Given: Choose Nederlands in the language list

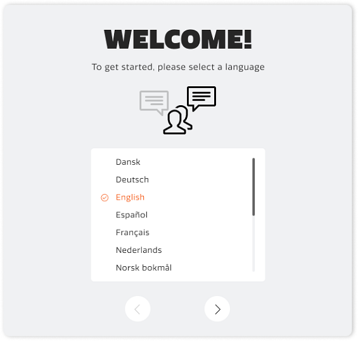Looking at the screenshot, I should coord(139,250).
